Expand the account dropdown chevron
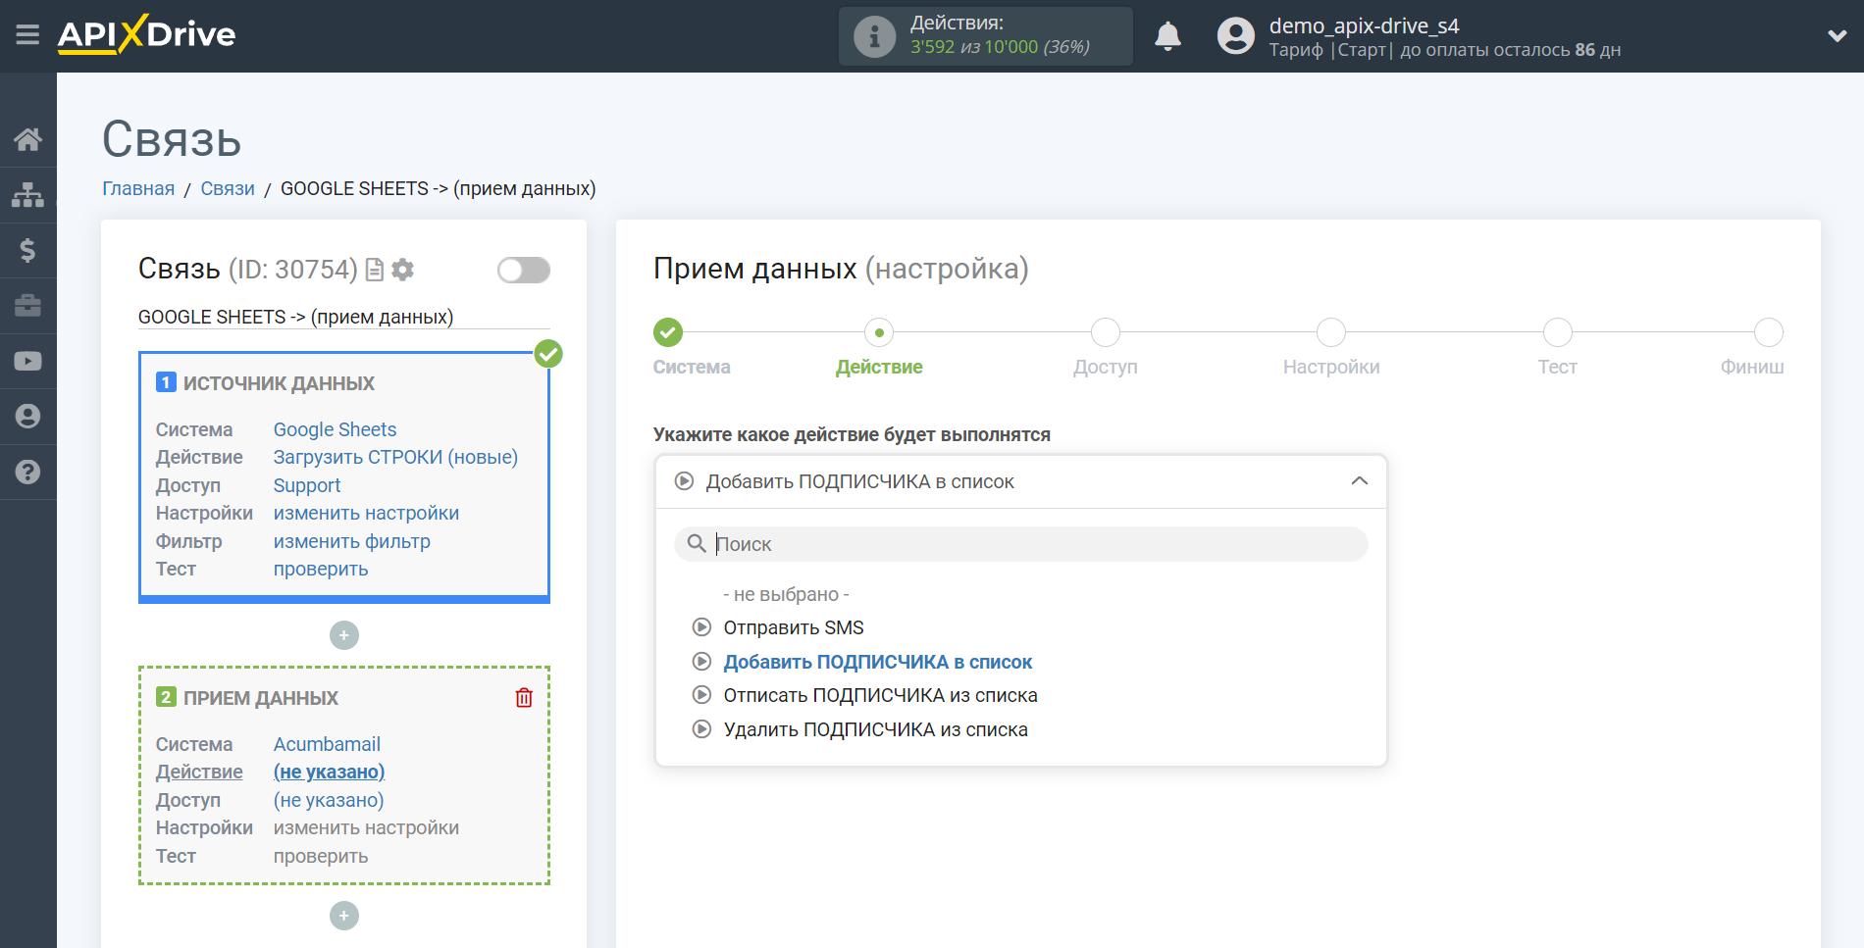The image size is (1864, 948). (1837, 36)
